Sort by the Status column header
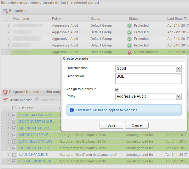 point(146,19)
